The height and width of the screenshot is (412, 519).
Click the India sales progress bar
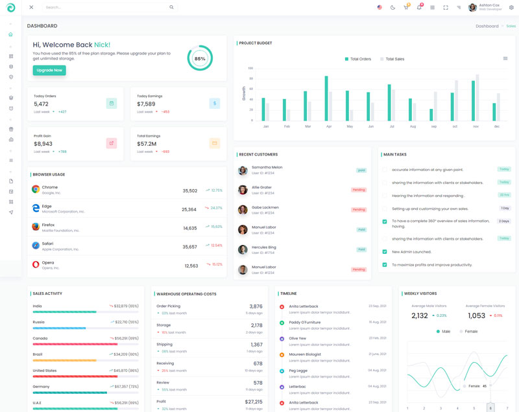[86, 312]
